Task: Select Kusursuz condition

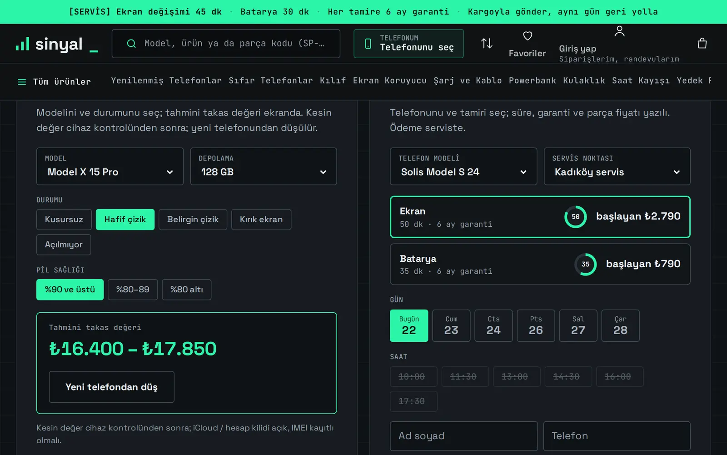Action: click(x=64, y=220)
